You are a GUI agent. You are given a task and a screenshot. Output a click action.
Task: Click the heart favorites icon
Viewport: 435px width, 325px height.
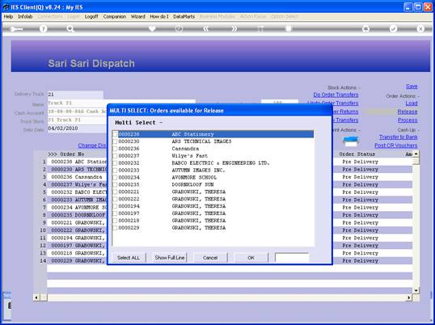click(152, 28)
